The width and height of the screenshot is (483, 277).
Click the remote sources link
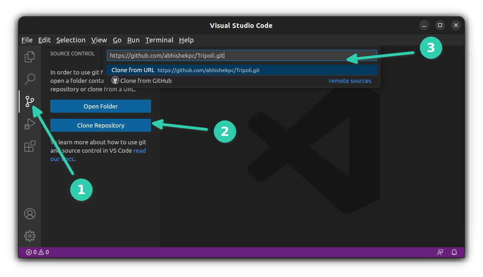[350, 81]
